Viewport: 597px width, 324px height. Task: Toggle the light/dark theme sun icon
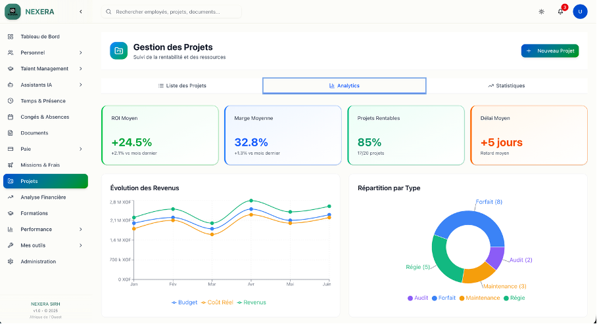click(541, 12)
